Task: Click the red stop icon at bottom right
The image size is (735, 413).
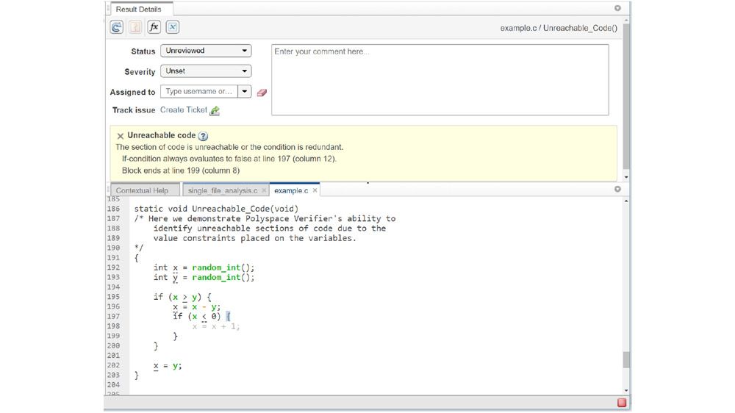Action: [622, 403]
